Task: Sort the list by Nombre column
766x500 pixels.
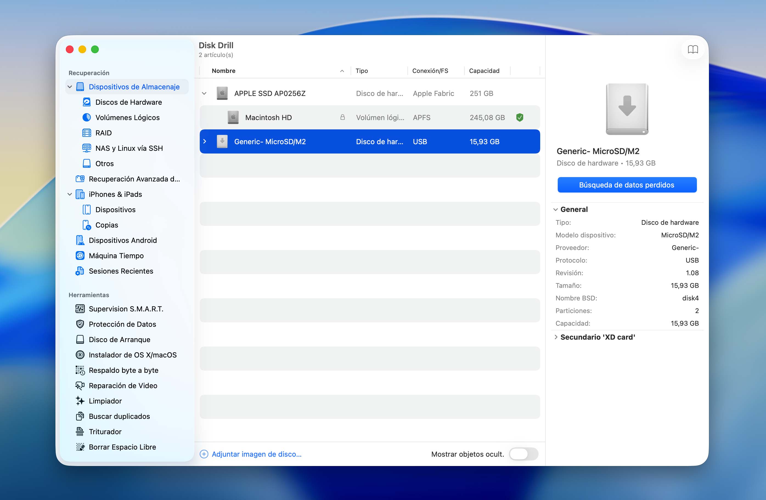Action: [x=275, y=71]
